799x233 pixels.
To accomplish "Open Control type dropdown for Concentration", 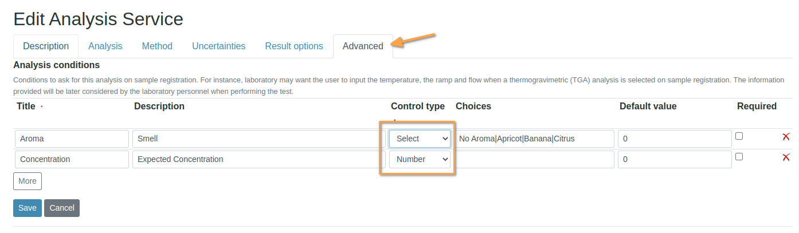I will [420, 159].
